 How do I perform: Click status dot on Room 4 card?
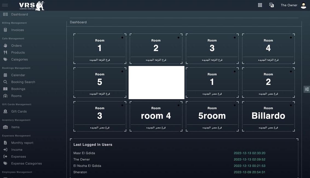[291, 38]
